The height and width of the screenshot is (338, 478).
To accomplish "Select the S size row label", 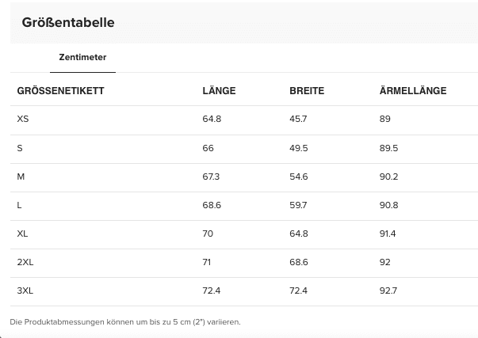I will 20,148.
